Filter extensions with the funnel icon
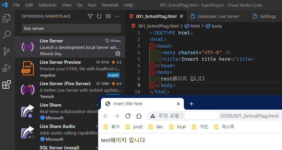This screenshot has width=282, height=150. click(90, 16)
